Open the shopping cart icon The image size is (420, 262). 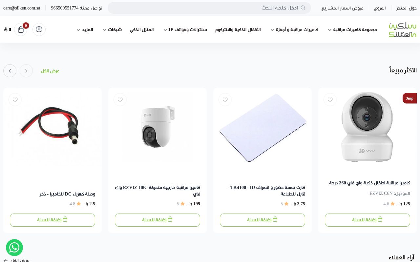[x=21, y=29]
